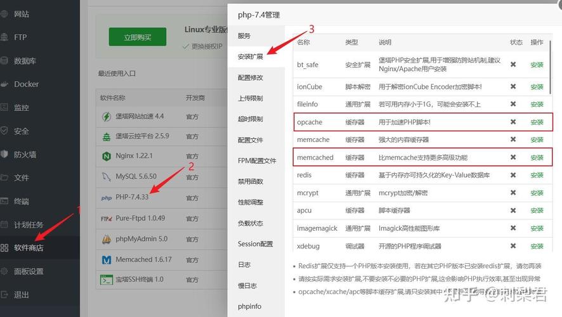This screenshot has height=317, width=562.
Task: Click the php icon beside PHP-7.4.33
Action: tap(107, 198)
